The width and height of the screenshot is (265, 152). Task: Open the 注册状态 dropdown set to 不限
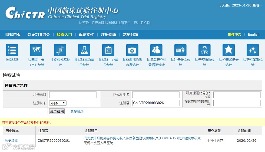(58, 103)
